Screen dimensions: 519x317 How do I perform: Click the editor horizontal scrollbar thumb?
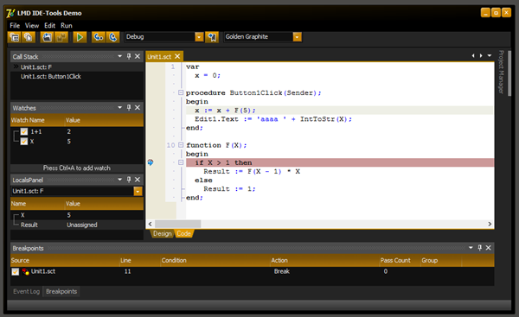click(x=177, y=224)
